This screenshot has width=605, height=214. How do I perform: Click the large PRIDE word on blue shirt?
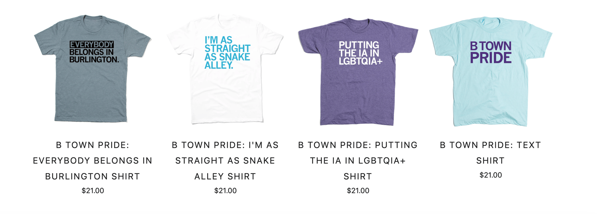(491, 58)
